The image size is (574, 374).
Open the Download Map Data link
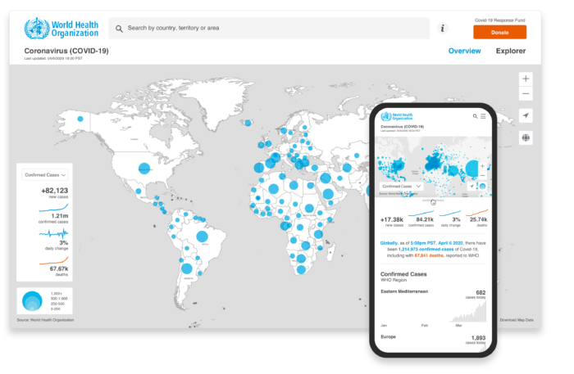point(517,320)
